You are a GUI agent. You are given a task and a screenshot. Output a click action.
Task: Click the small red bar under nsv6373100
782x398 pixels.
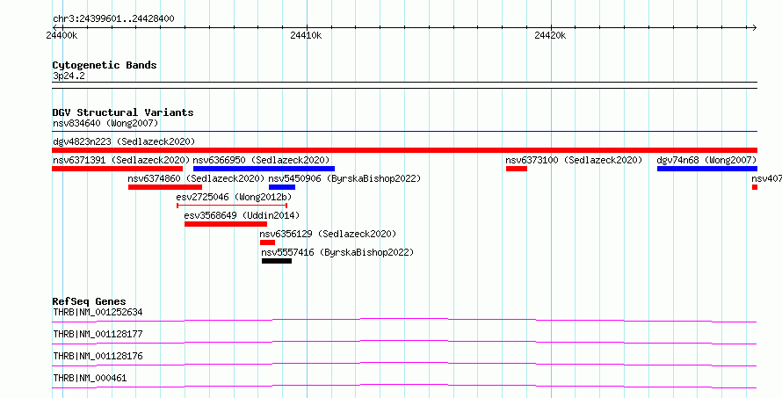pos(516,169)
